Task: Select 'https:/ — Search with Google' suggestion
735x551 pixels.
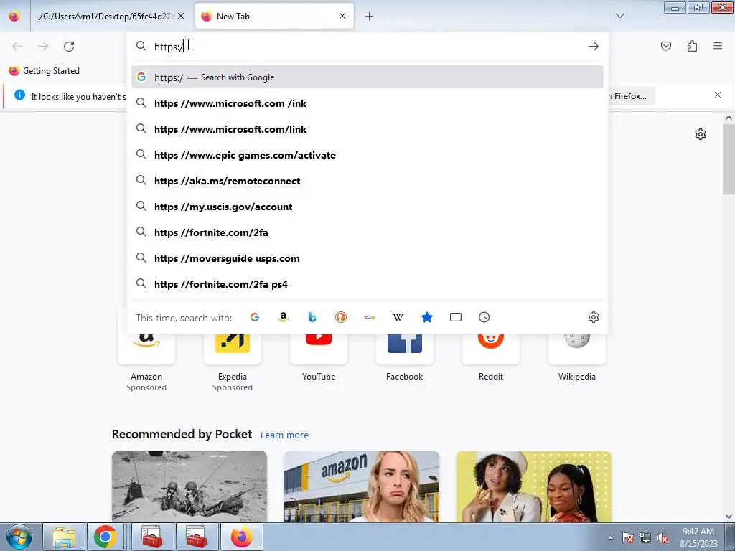Action: pyautogui.click(x=367, y=77)
